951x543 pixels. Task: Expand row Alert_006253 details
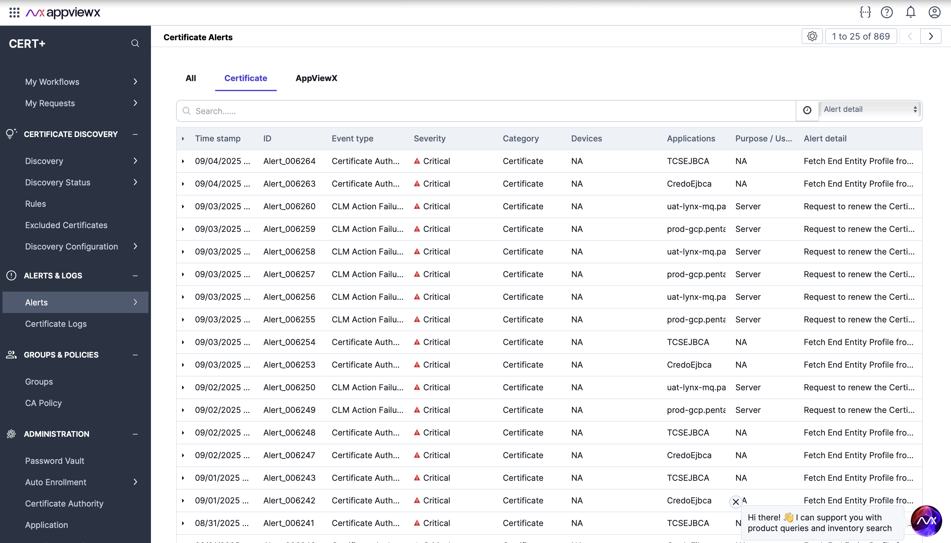183,365
